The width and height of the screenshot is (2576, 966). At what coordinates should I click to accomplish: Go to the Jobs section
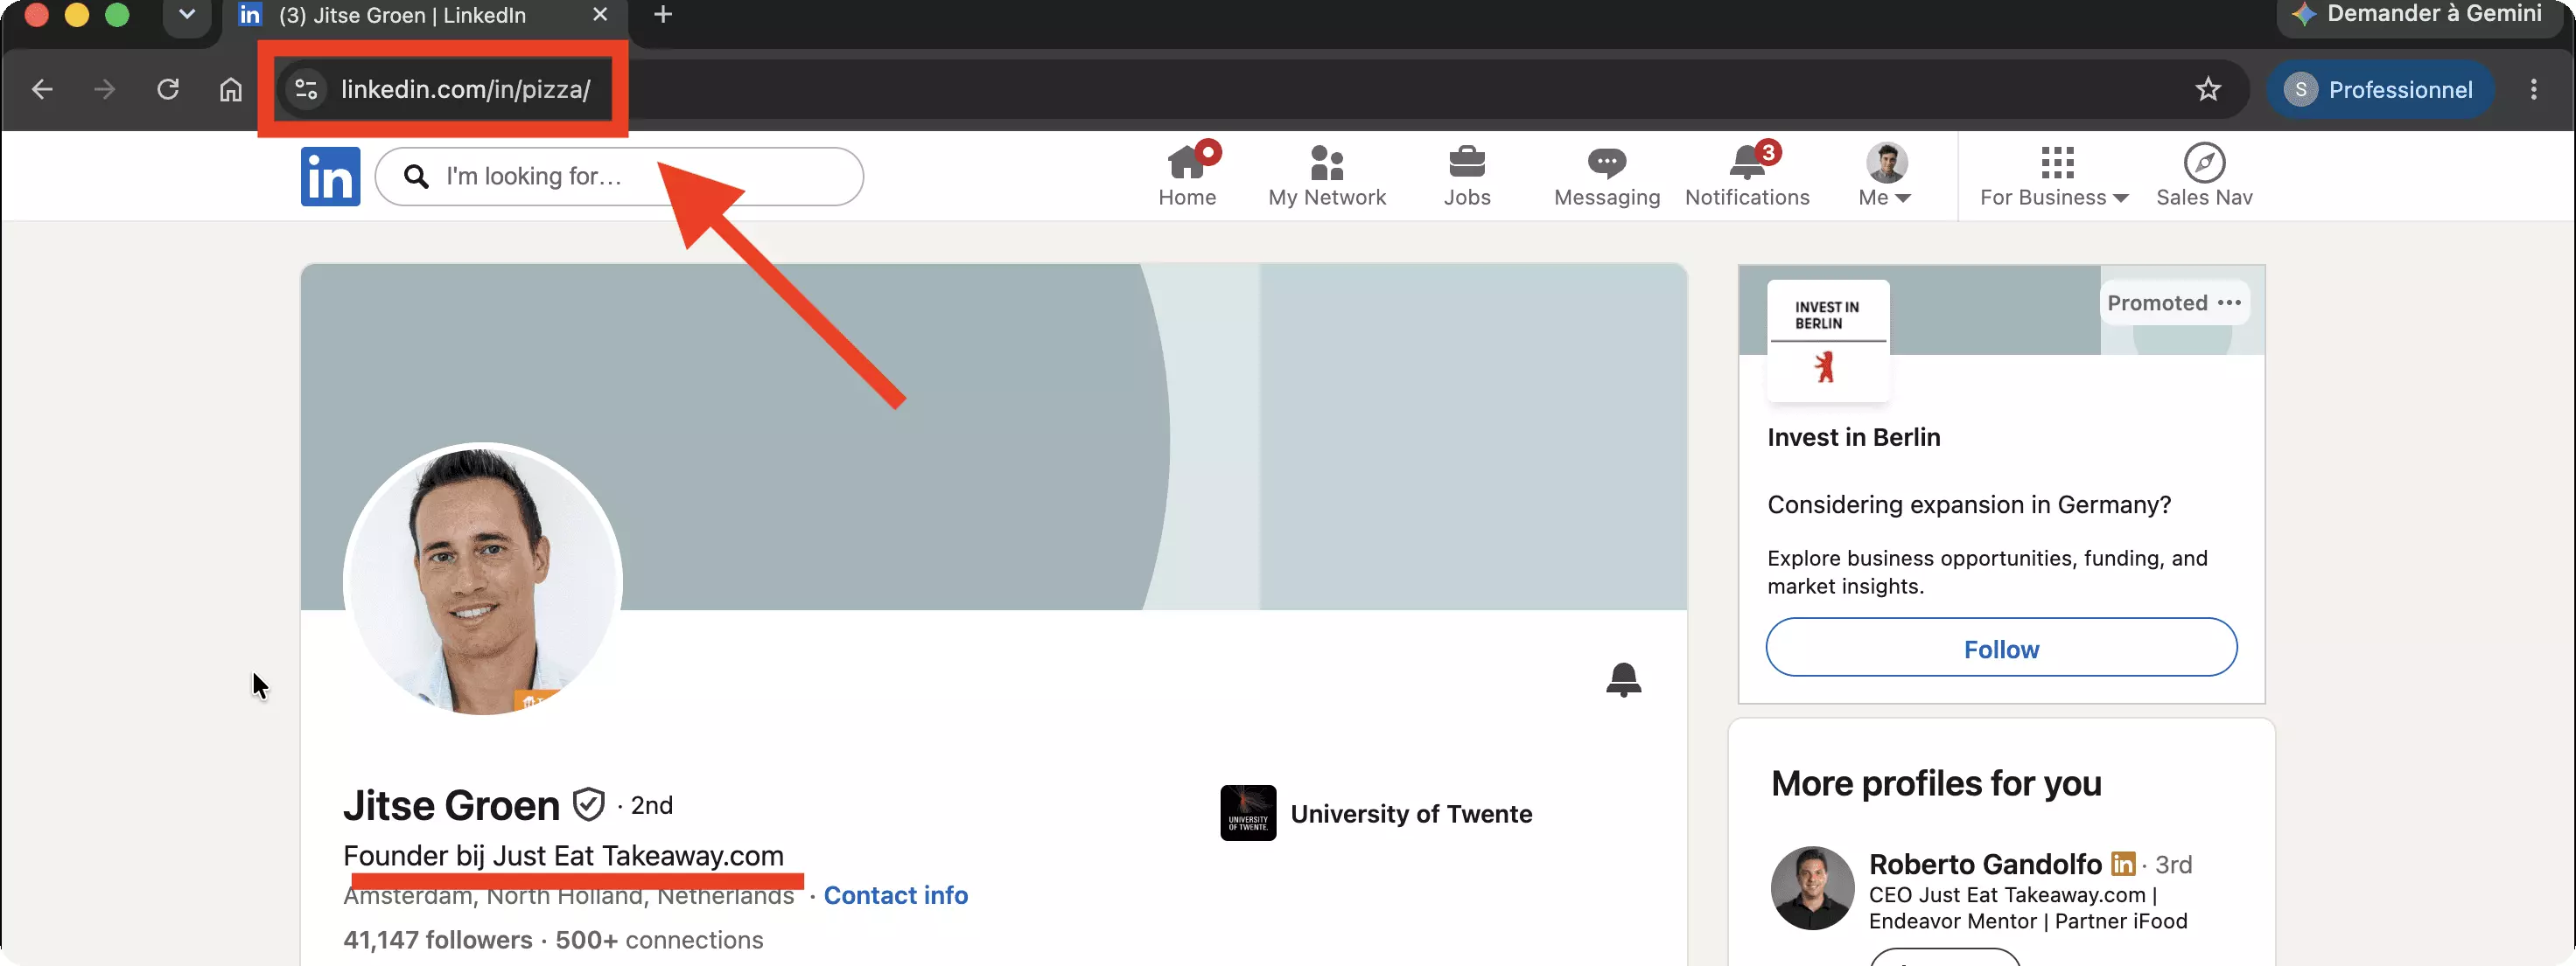[1467, 176]
